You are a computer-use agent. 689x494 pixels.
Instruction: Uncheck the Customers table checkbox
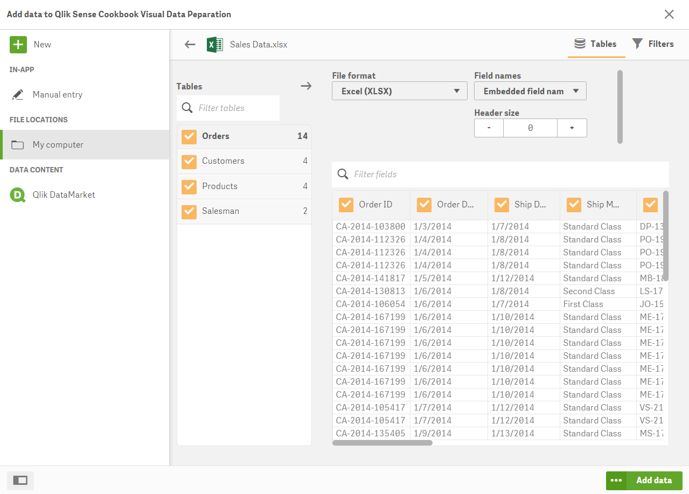(189, 161)
